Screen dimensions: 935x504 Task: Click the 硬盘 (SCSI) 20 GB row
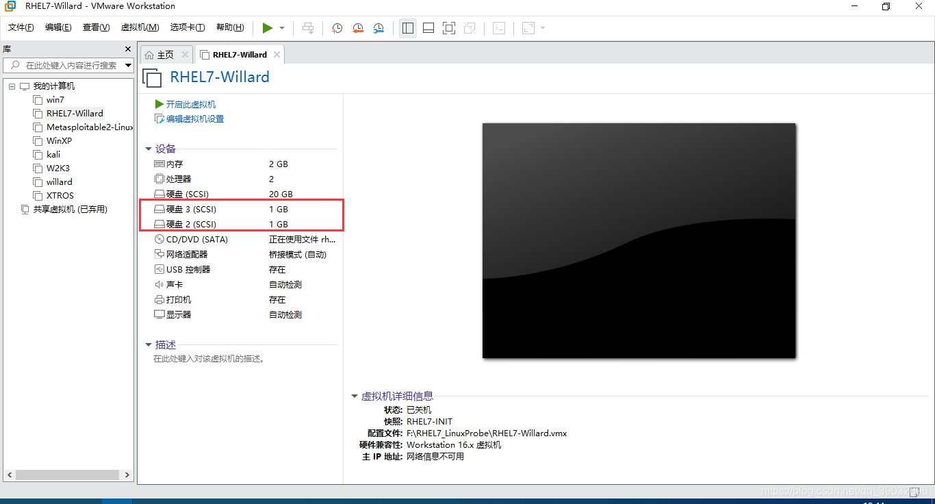[245, 194]
